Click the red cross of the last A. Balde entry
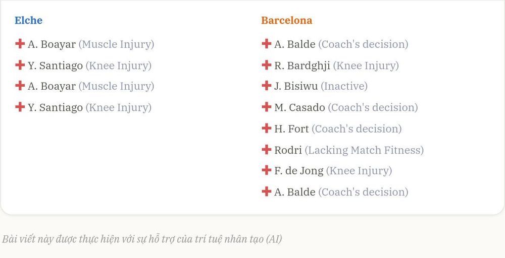This screenshot has width=505, height=258. 266,191
